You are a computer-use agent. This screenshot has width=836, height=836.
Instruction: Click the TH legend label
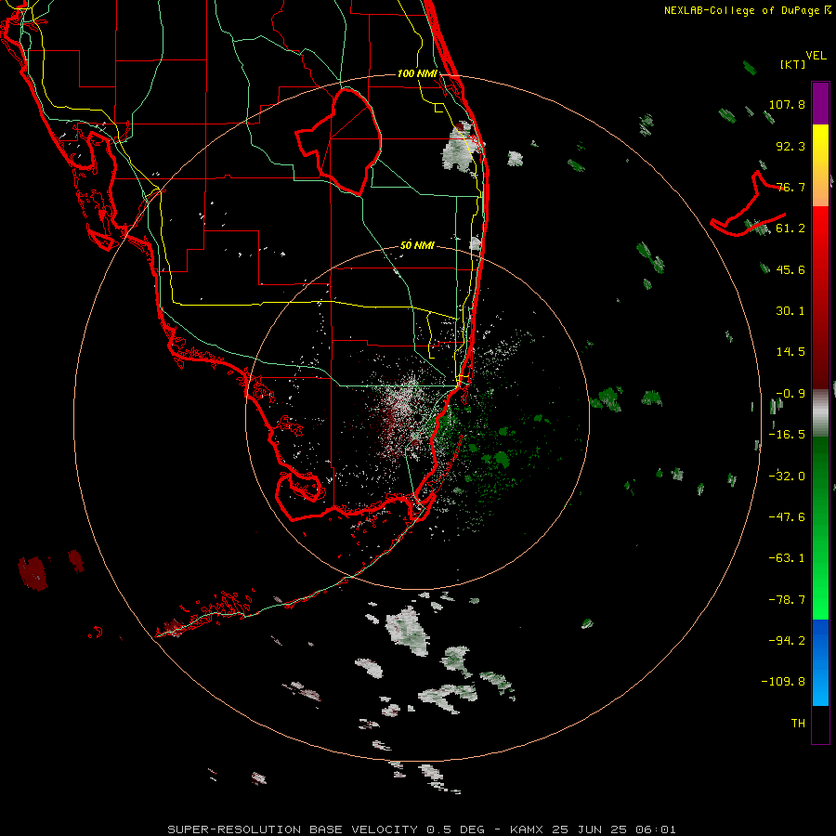tap(798, 724)
